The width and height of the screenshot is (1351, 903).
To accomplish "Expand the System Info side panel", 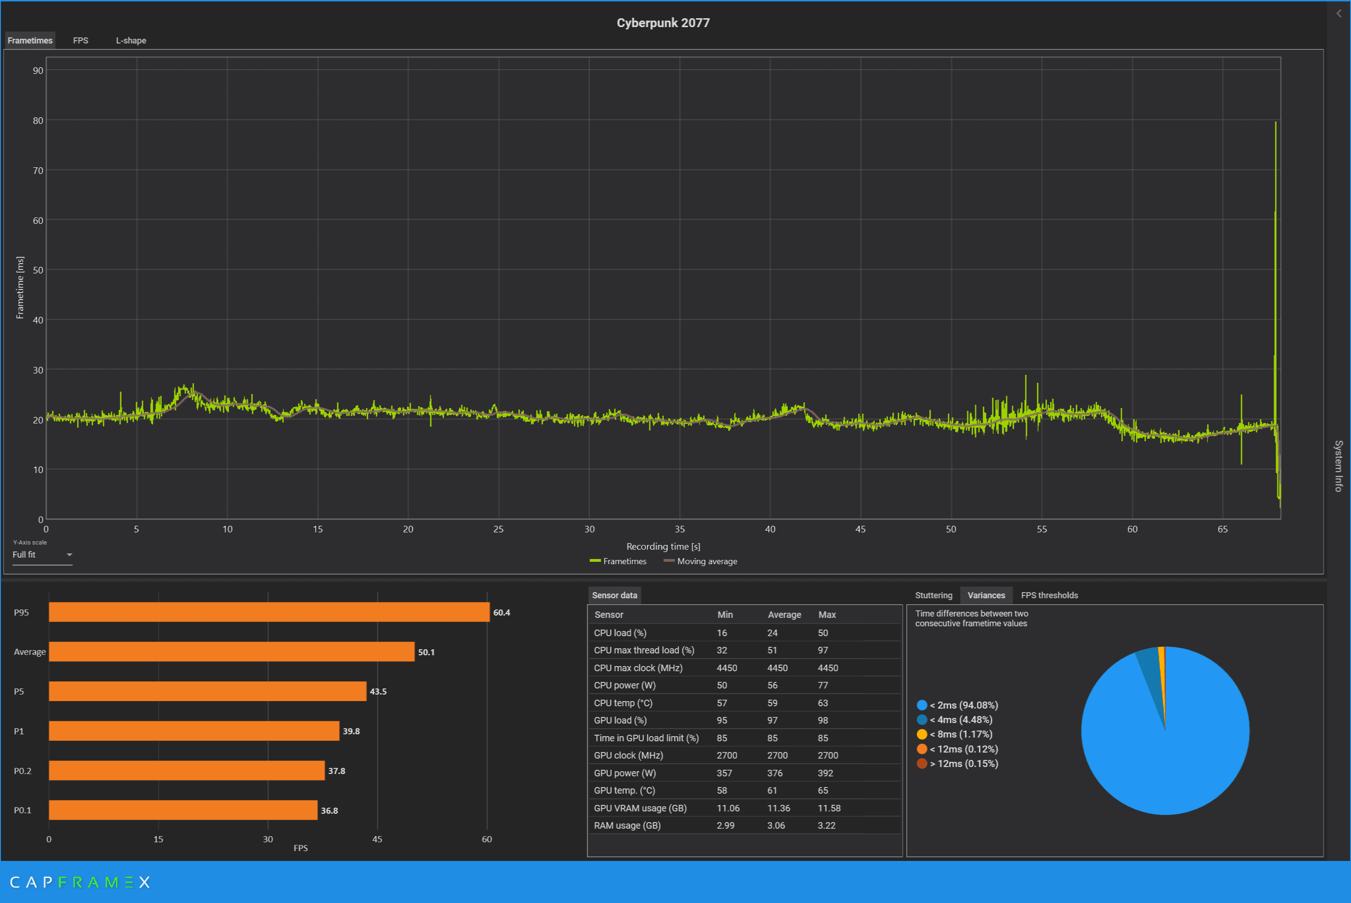I will coord(1339,466).
